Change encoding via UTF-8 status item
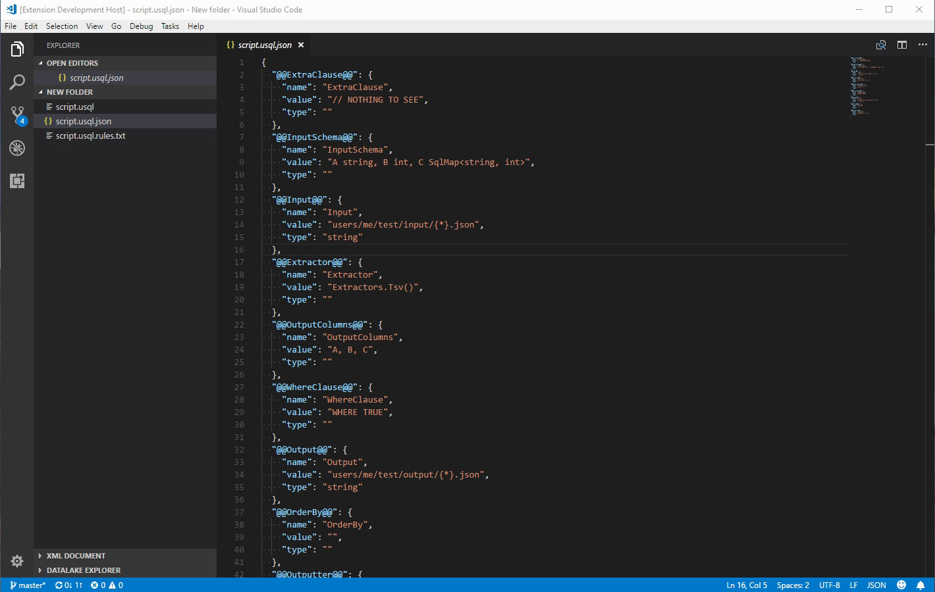Viewport: 935px width, 592px height. click(829, 585)
